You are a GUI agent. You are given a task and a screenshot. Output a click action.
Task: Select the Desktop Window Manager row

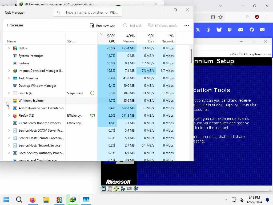coord(89,86)
